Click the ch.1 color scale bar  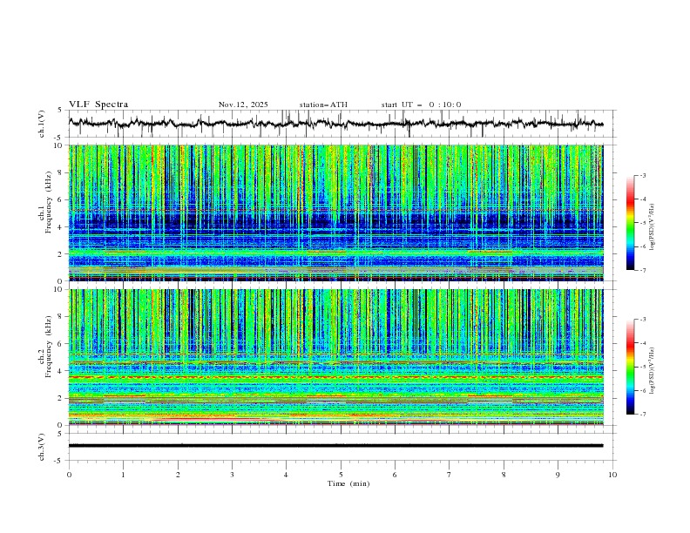(630, 223)
